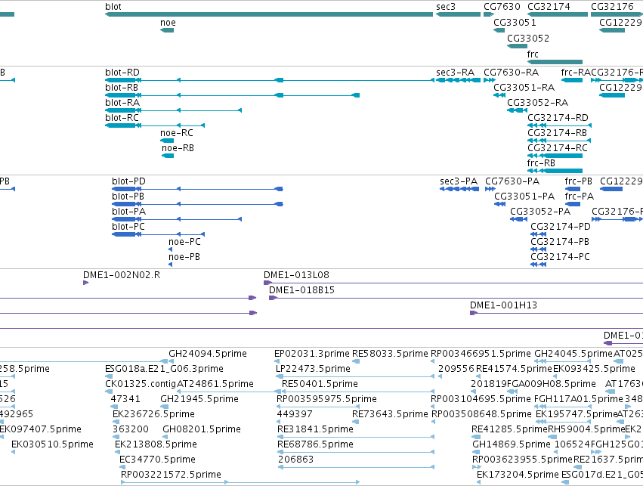Select transcript noe-RC

coord(167,141)
